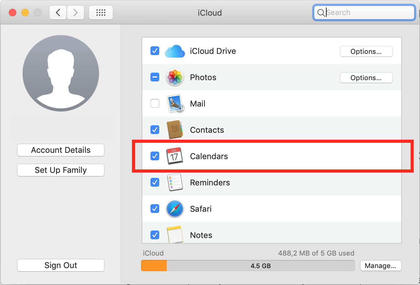The height and width of the screenshot is (285, 420).
Task: Click the "iCloud Drive" label
Action: pyautogui.click(x=213, y=51)
